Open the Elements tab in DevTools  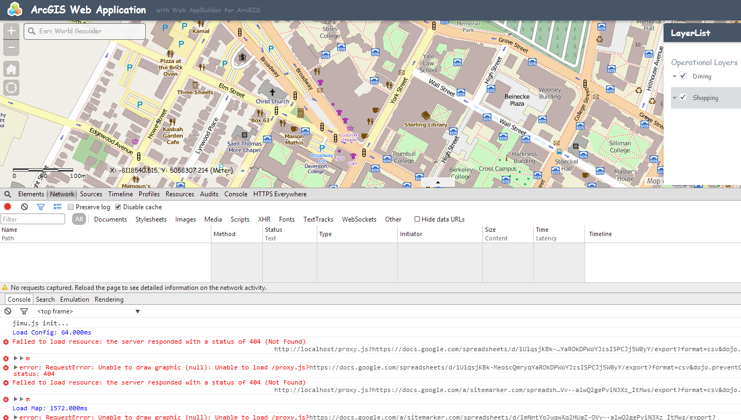pos(31,194)
